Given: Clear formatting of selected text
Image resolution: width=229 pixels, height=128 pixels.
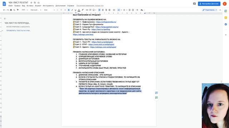Looking at the screenshot, I should click(137, 10).
